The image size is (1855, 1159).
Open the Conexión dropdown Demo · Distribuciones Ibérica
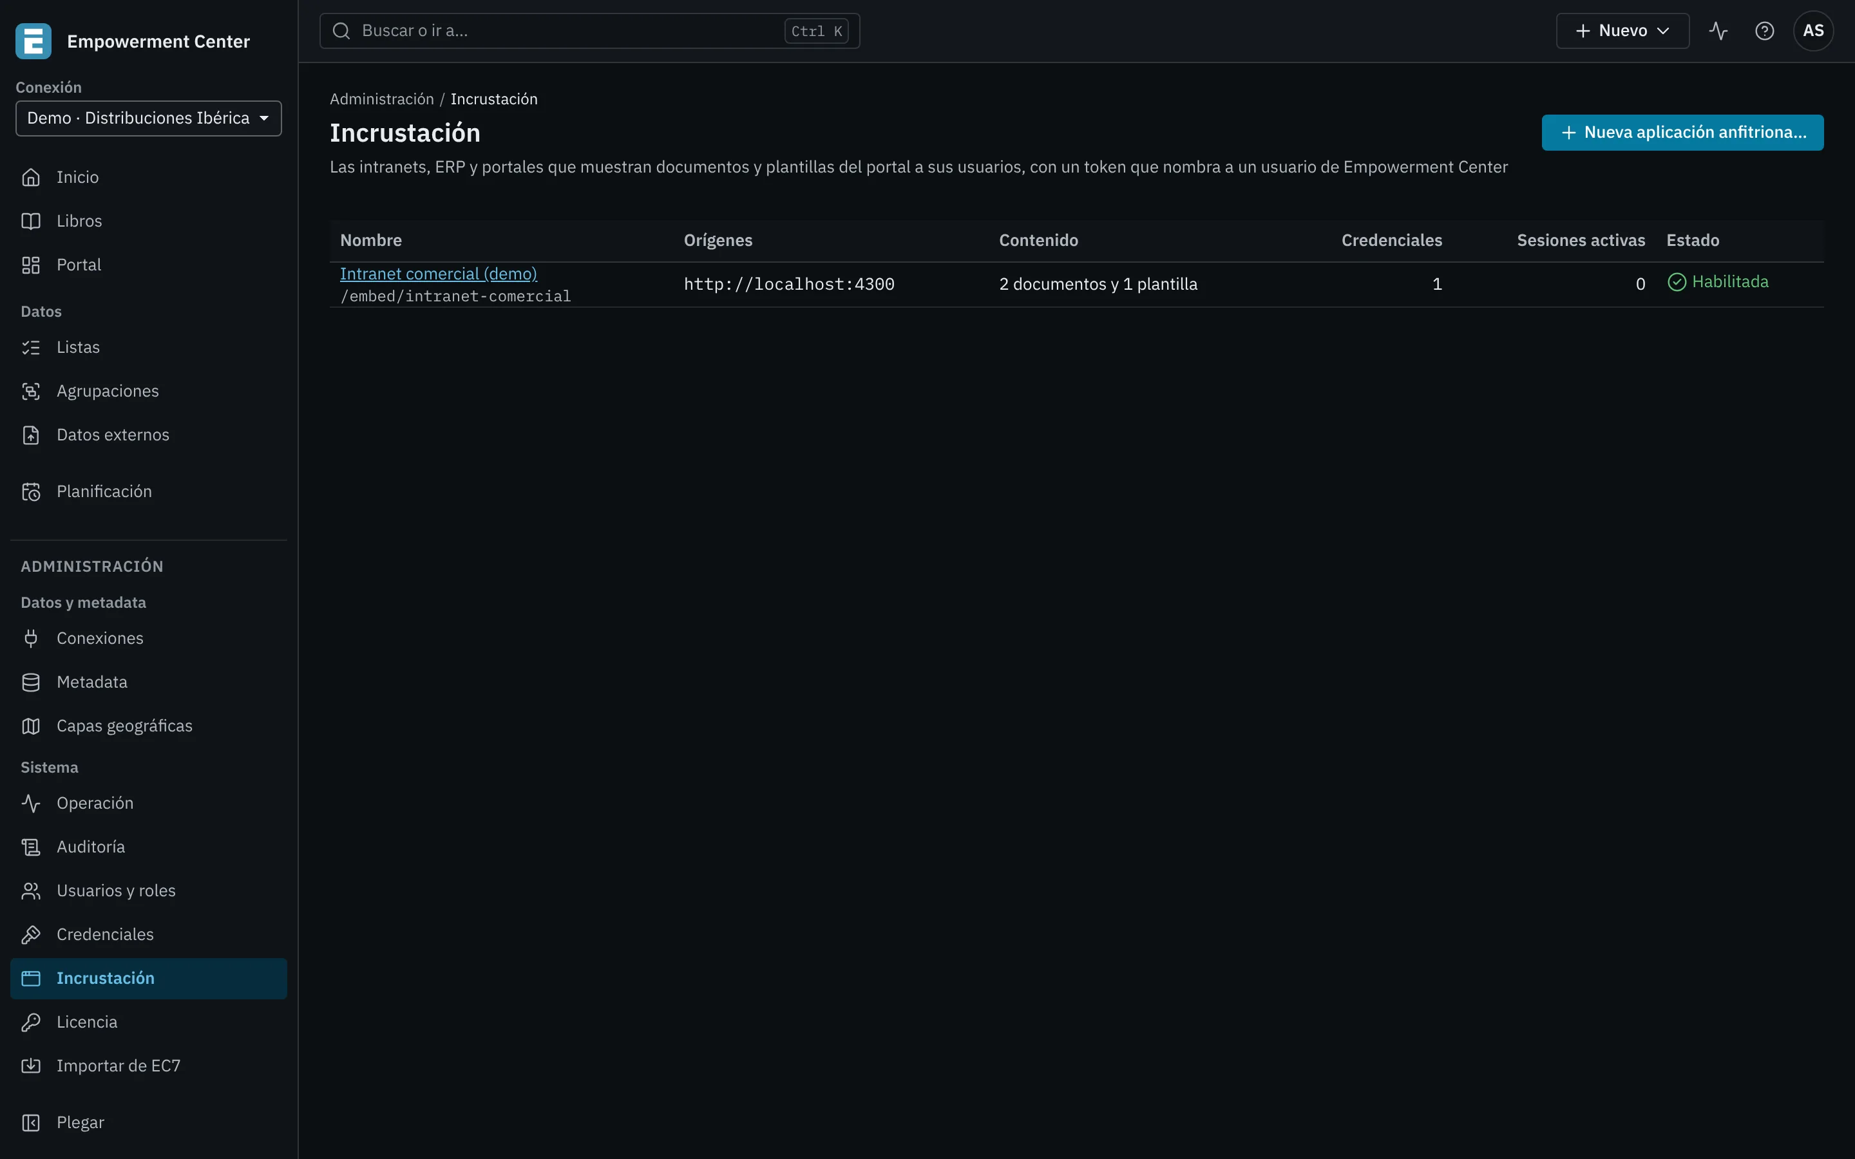click(149, 118)
